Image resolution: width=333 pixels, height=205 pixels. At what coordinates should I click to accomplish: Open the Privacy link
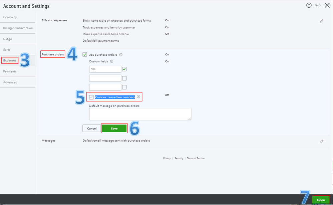coord(167,158)
